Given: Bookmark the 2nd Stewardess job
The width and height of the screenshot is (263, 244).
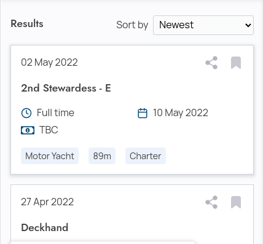Looking at the screenshot, I should point(236,63).
